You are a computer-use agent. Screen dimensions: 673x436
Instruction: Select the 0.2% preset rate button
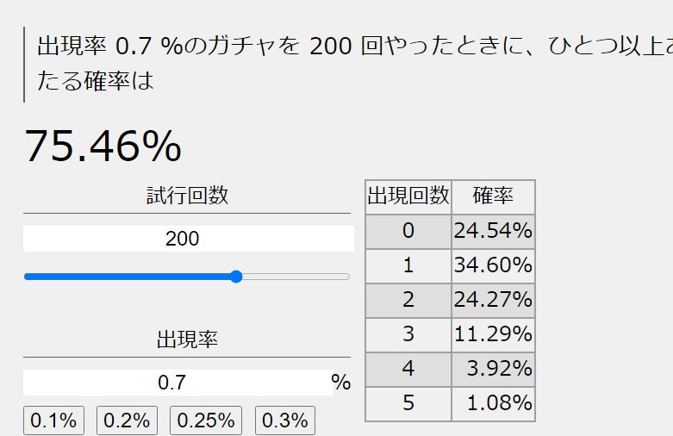click(127, 420)
